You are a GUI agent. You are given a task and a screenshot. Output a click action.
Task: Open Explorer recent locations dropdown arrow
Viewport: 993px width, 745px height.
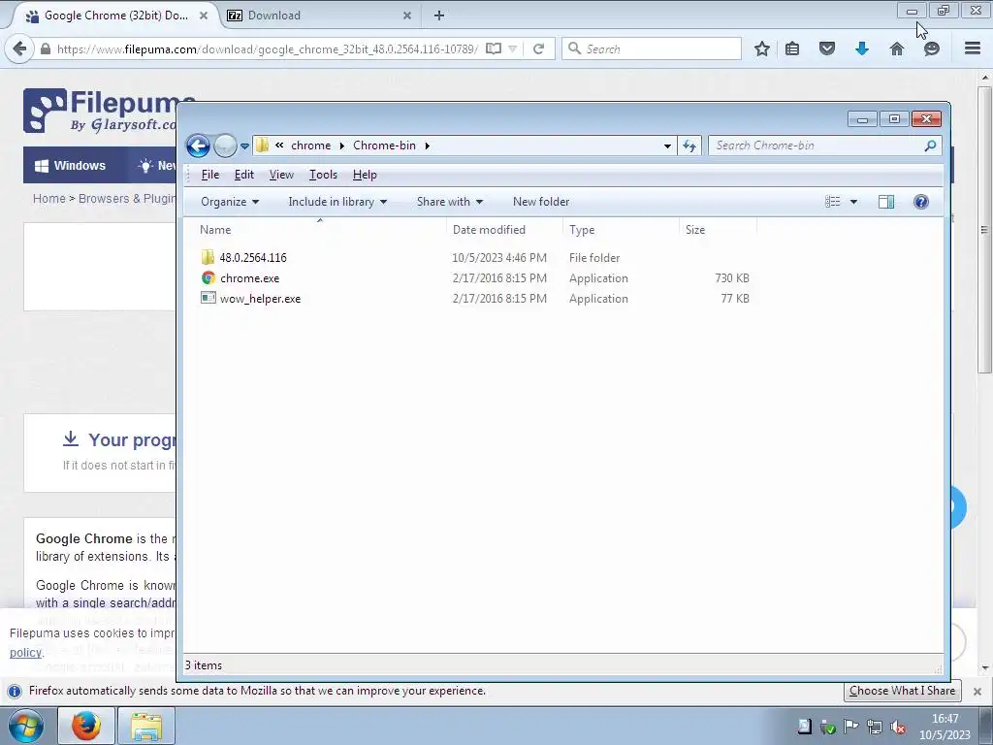[x=244, y=146]
